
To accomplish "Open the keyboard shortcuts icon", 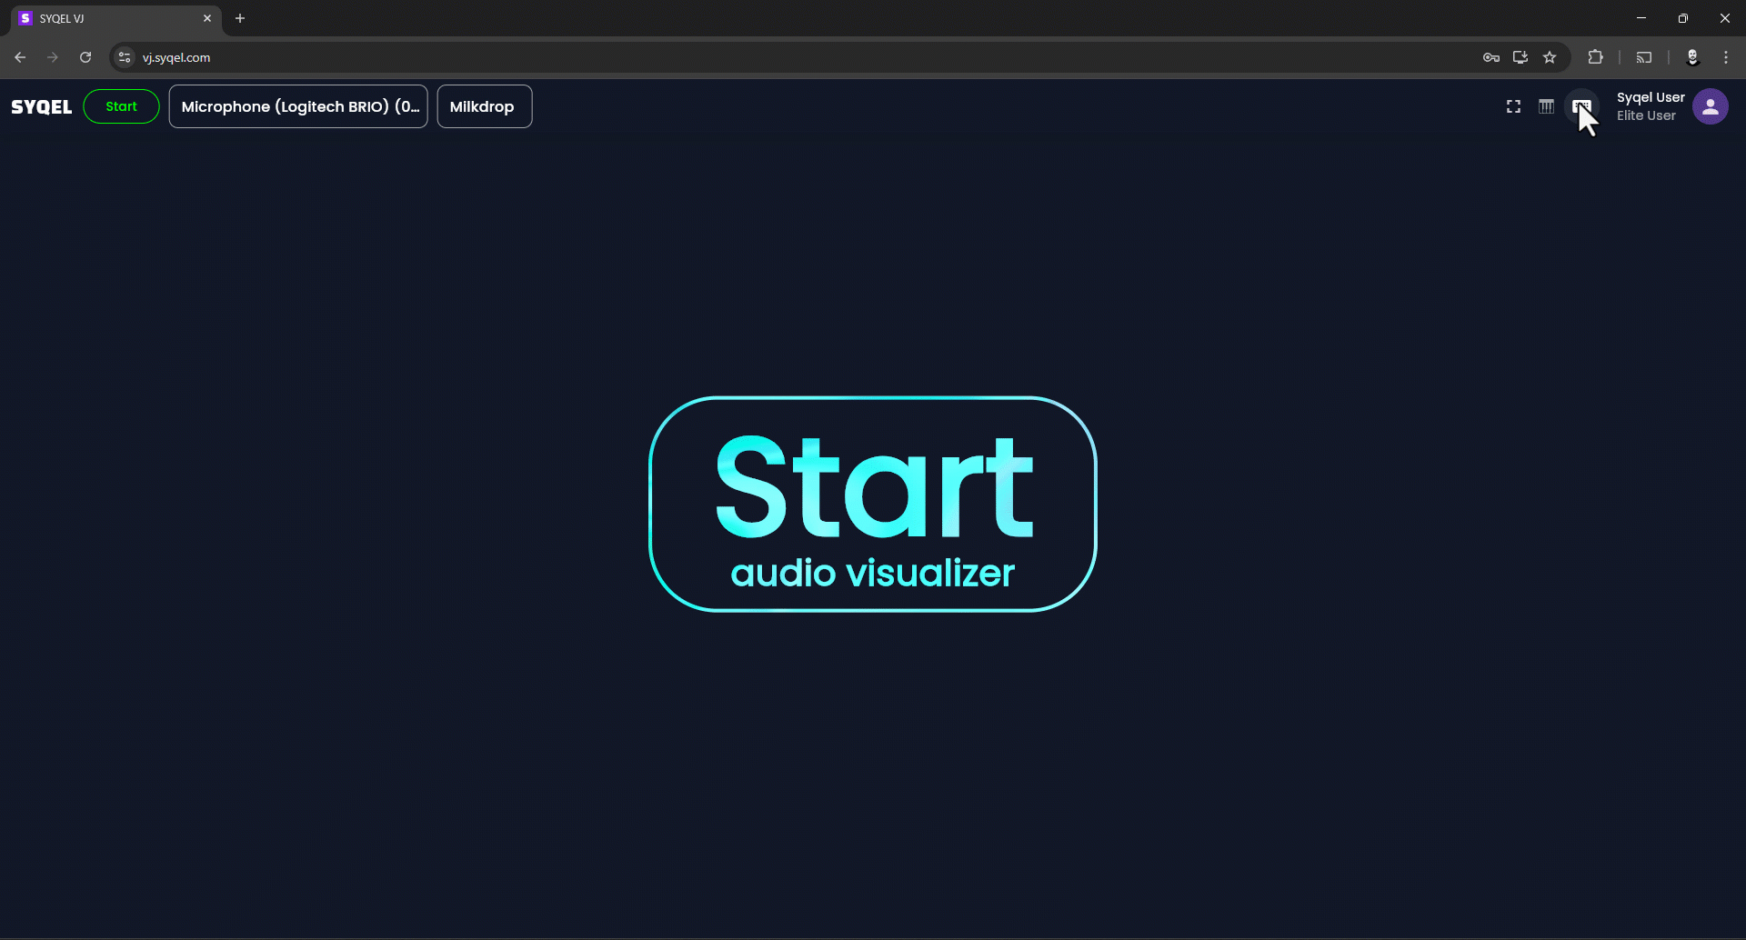I will click(x=1581, y=106).
